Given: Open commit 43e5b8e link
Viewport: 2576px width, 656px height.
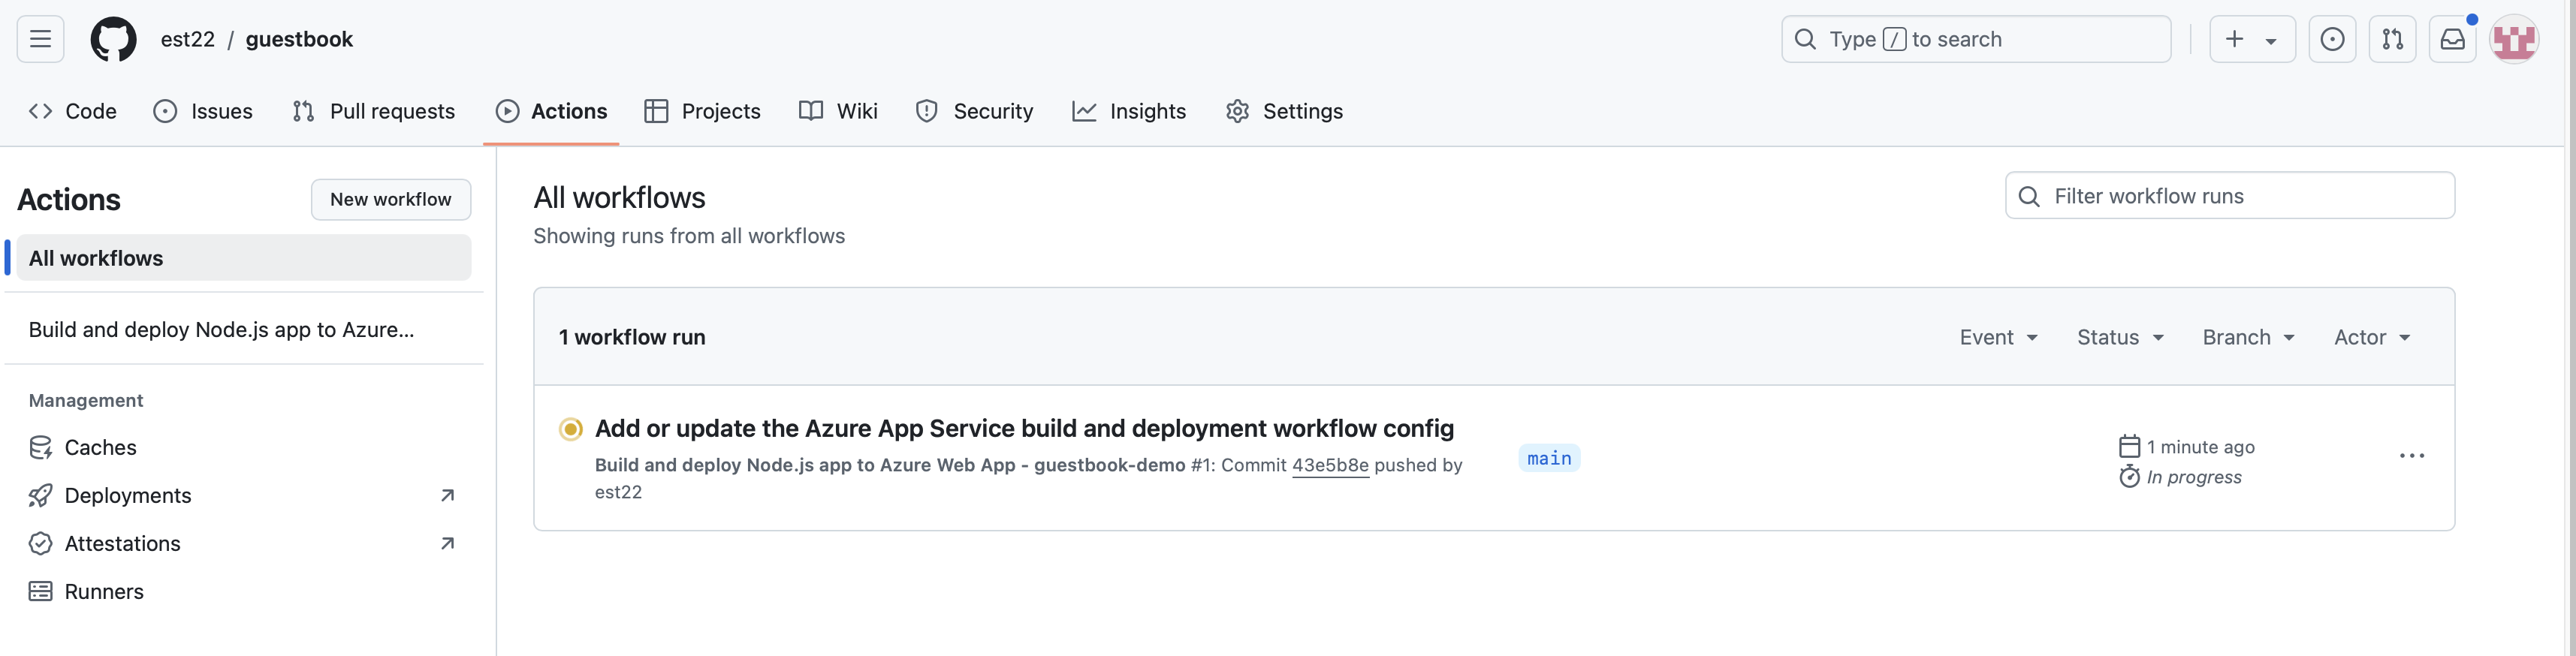Looking at the screenshot, I should (1330, 465).
